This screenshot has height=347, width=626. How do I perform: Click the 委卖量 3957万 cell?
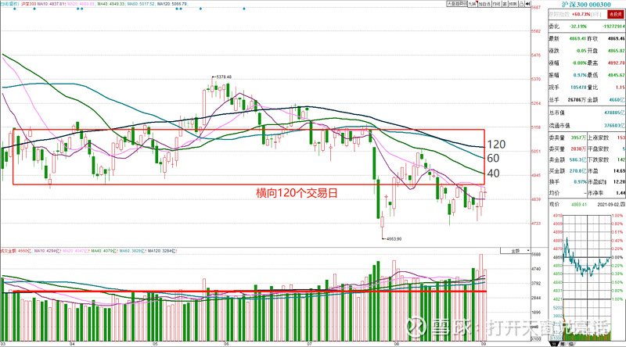[x=567, y=138]
